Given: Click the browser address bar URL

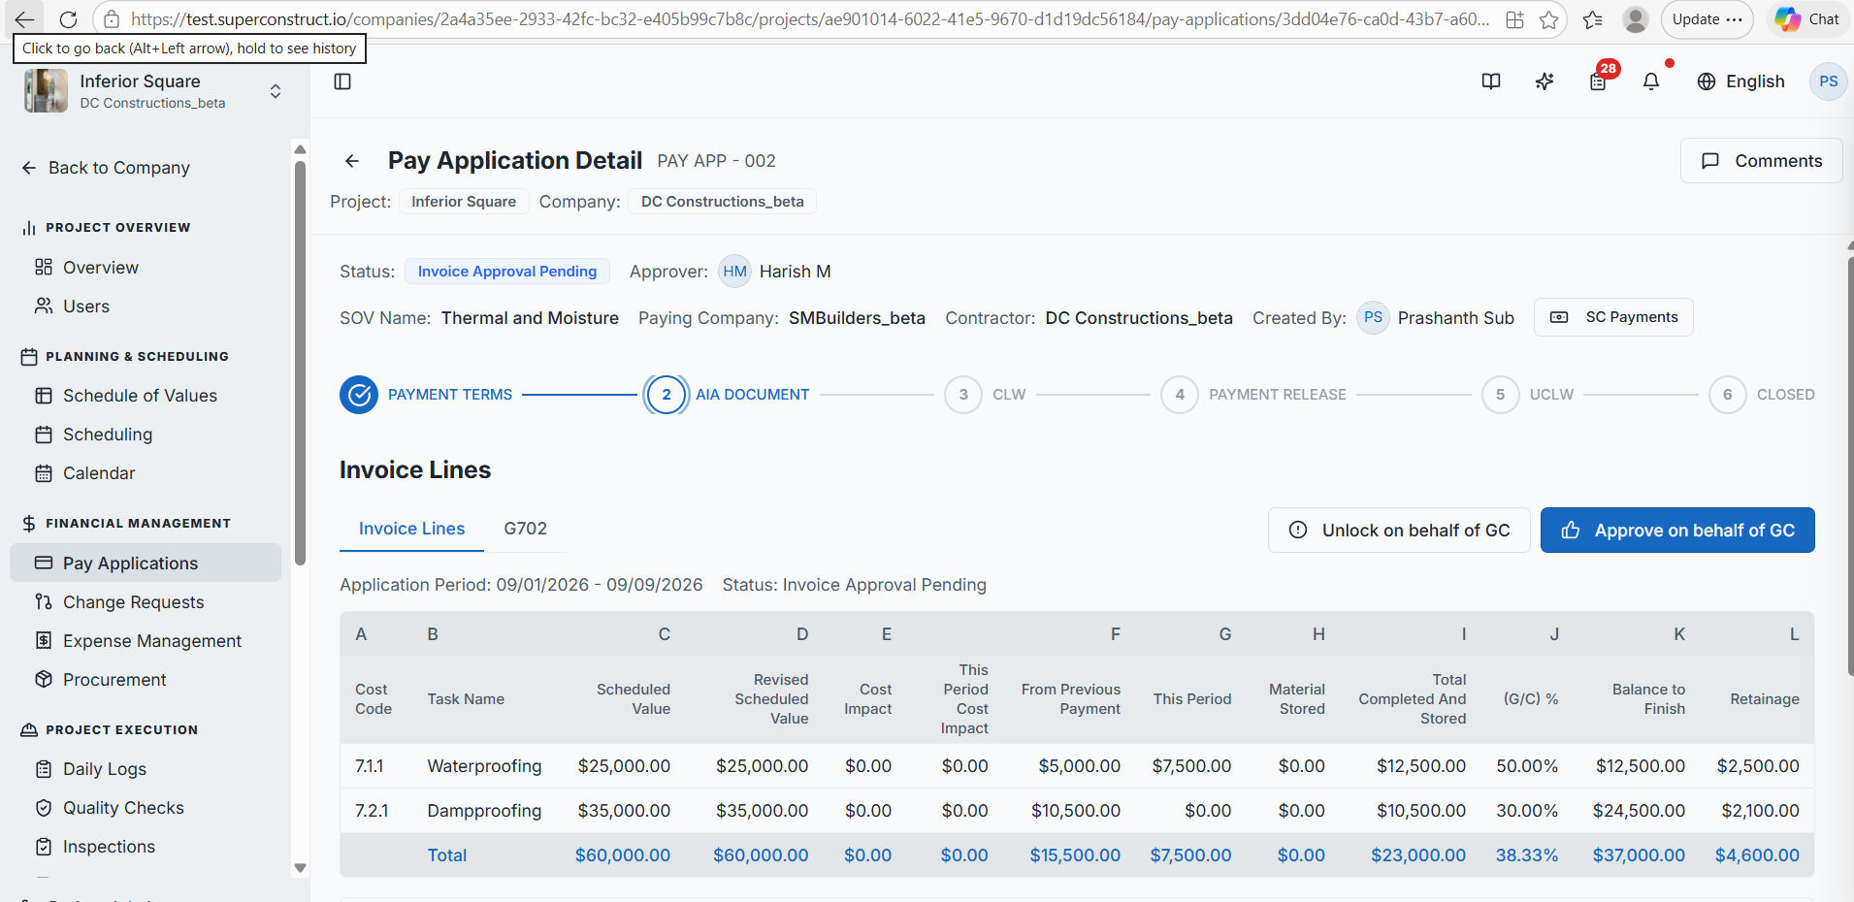Looking at the screenshot, I should pos(810,19).
